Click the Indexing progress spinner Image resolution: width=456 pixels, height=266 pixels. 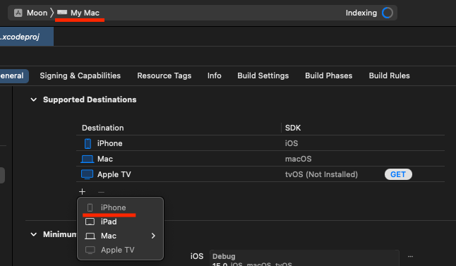pyautogui.click(x=388, y=13)
